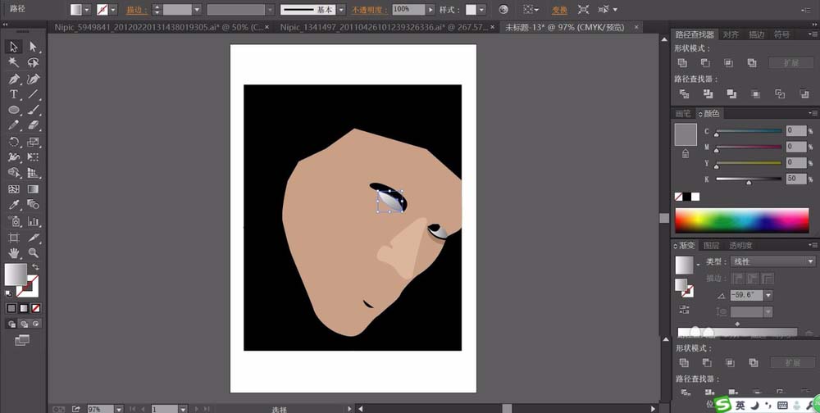Open the artboard number dropdown in status bar
Viewport: 820px width, 413px height.
(183, 409)
